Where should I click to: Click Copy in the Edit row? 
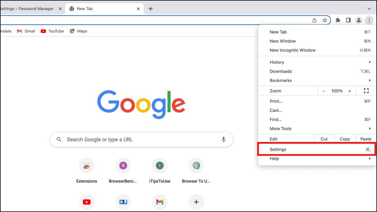tap(345, 139)
